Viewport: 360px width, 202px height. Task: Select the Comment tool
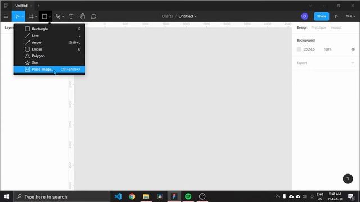click(x=93, y=16)
